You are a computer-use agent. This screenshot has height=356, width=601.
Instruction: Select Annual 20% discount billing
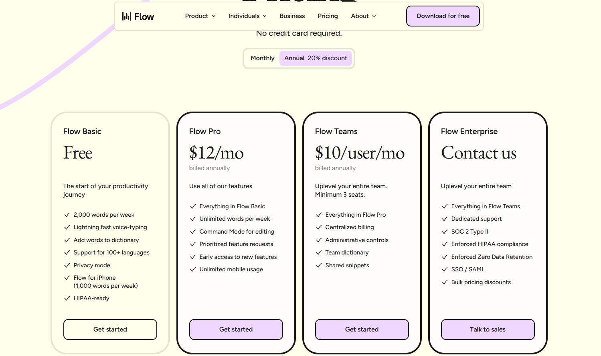coord(316,58)
